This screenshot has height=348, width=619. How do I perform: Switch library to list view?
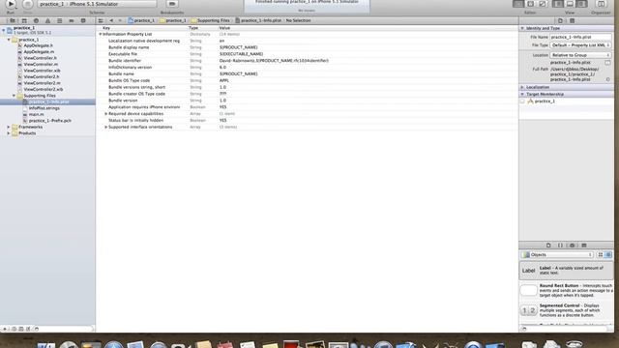(x=608, y=255)
